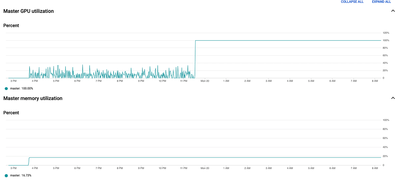Click the teal dot beside master: 100.00%

[x=6, y=89]
